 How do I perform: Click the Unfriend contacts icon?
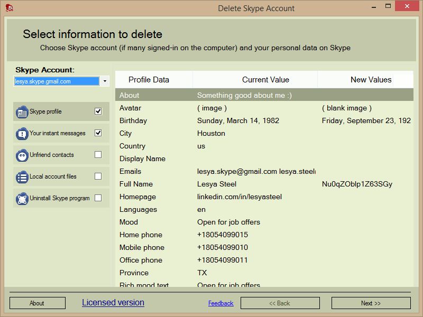22,155
